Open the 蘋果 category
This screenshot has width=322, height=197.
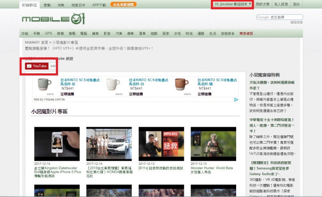(x=96, y=33)
